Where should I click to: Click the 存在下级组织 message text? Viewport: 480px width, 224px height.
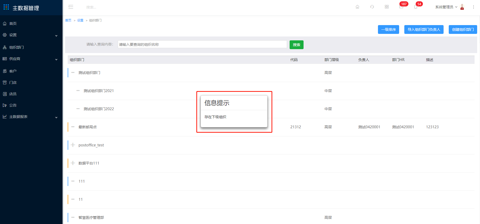(x=215, y=117)
